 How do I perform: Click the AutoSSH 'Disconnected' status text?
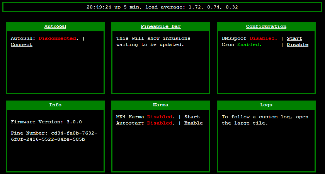point(57,38)
